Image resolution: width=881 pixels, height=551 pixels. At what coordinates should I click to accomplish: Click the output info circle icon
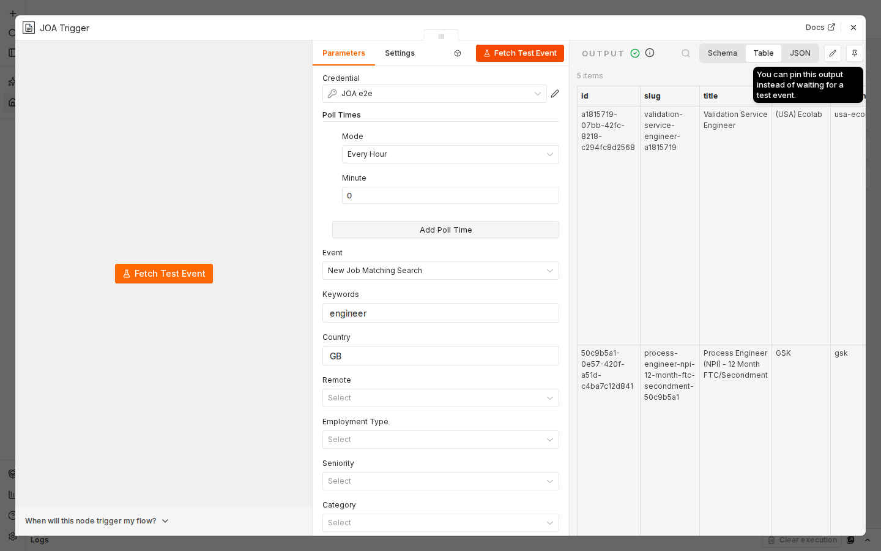pos(650,53)
